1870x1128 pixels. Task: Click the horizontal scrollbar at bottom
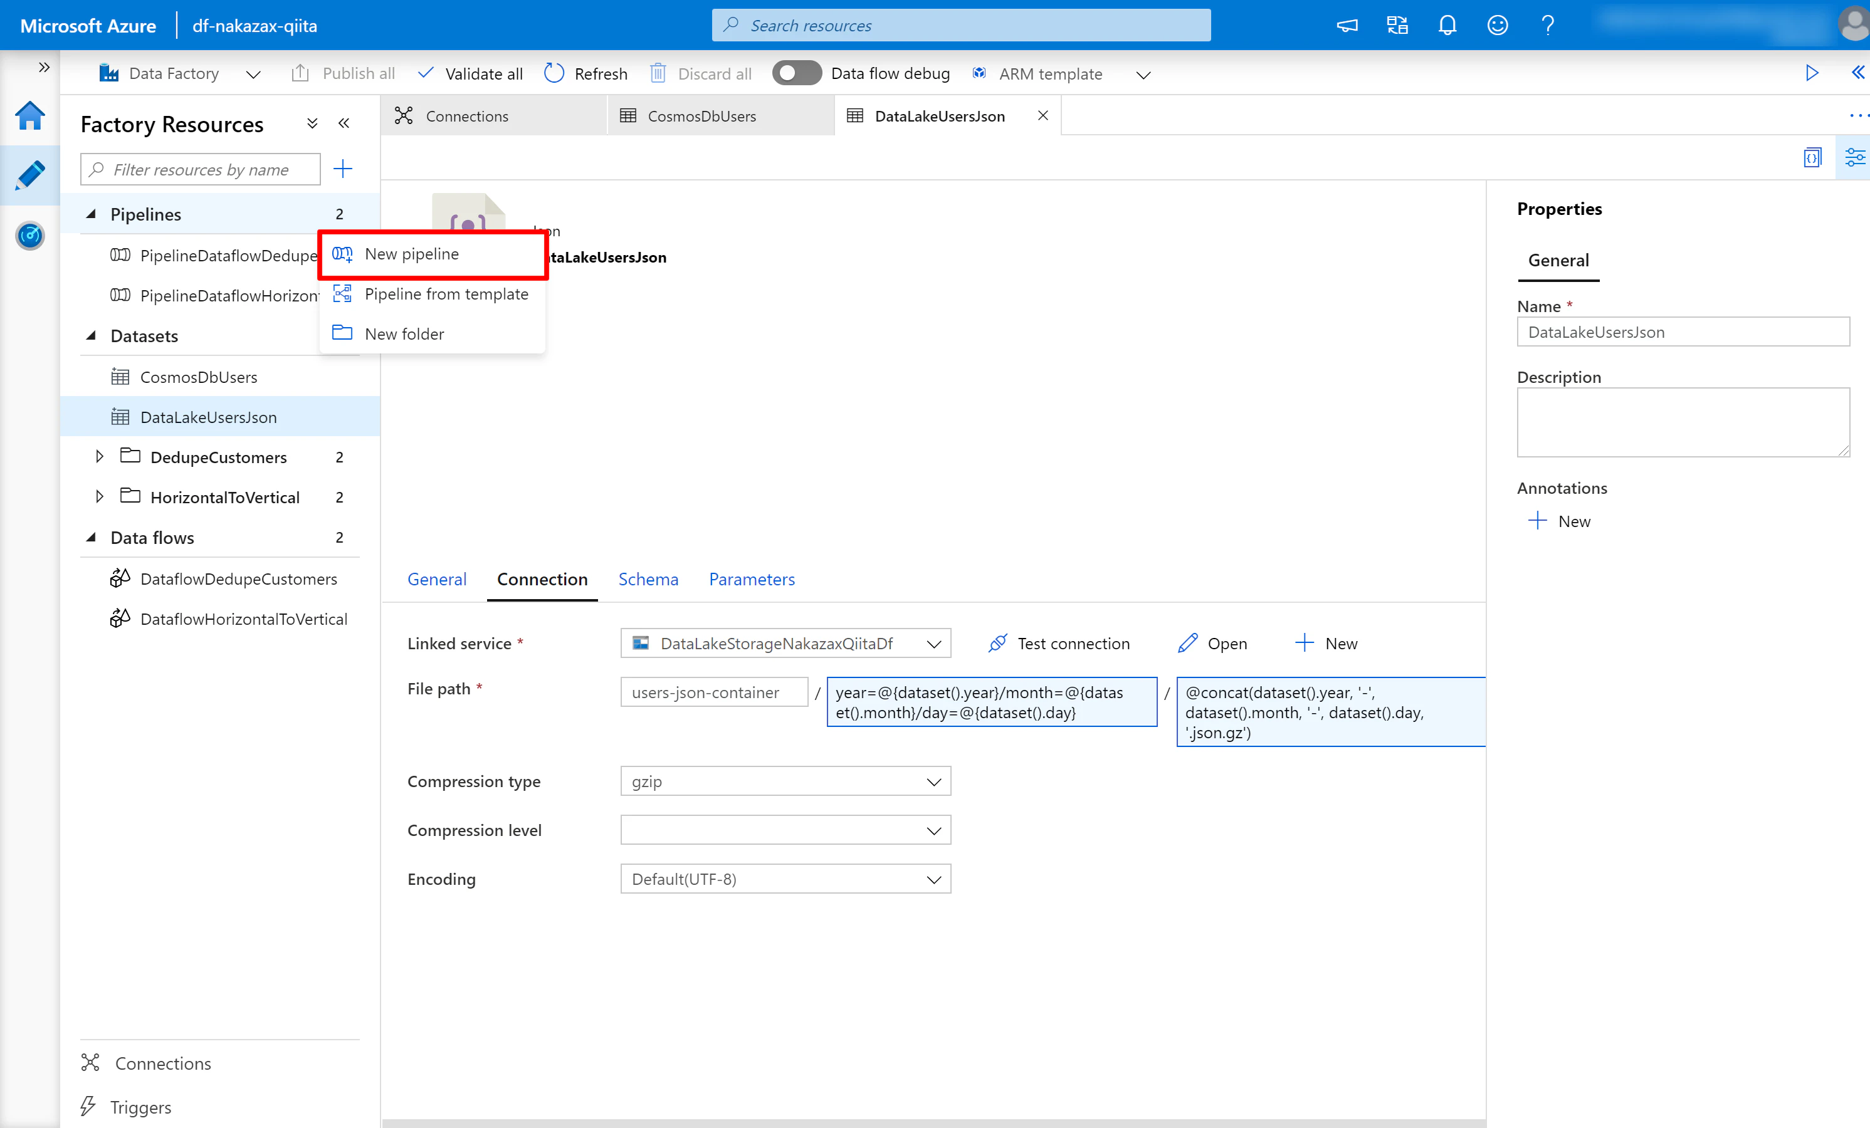click(933, 1124)
